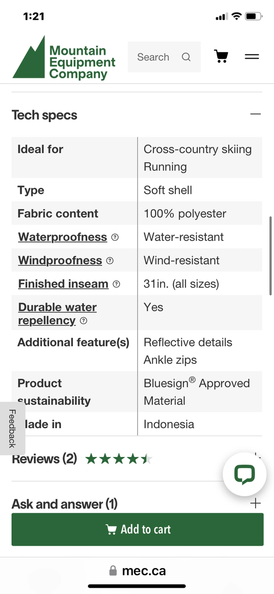Open the Durable water repellency link
Viewport: 274px width, 594px height.
[57, 314]
